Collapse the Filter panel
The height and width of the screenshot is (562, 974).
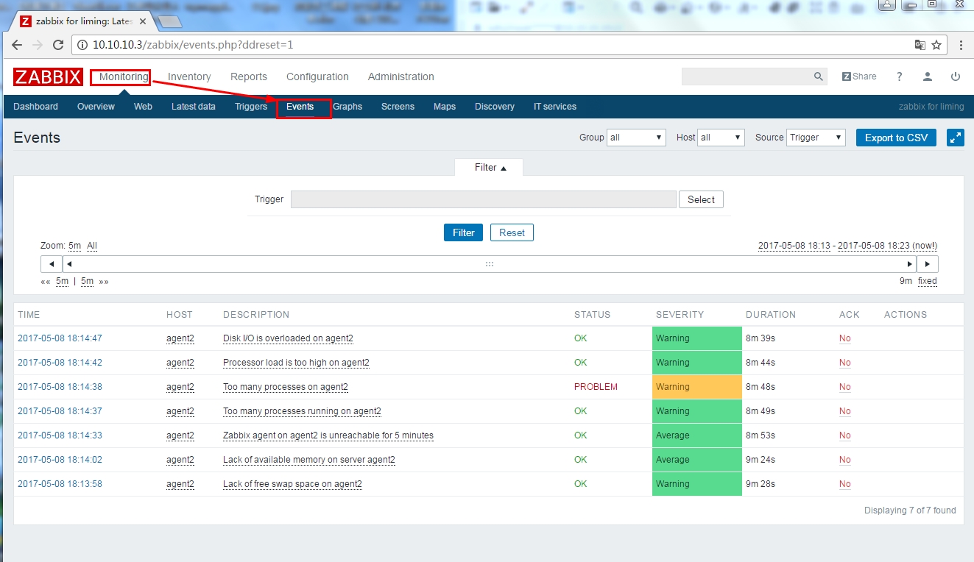pyautogui.click(x=489, y=168)
